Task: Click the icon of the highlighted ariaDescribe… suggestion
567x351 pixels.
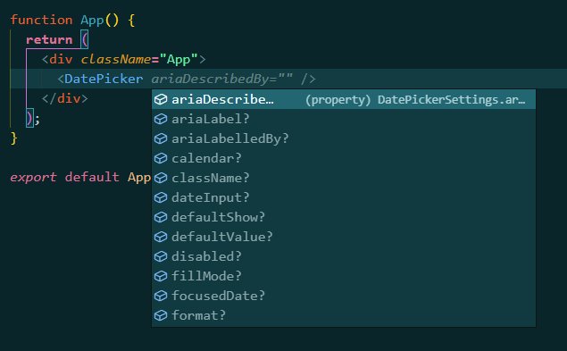Action: pos(161,99)
